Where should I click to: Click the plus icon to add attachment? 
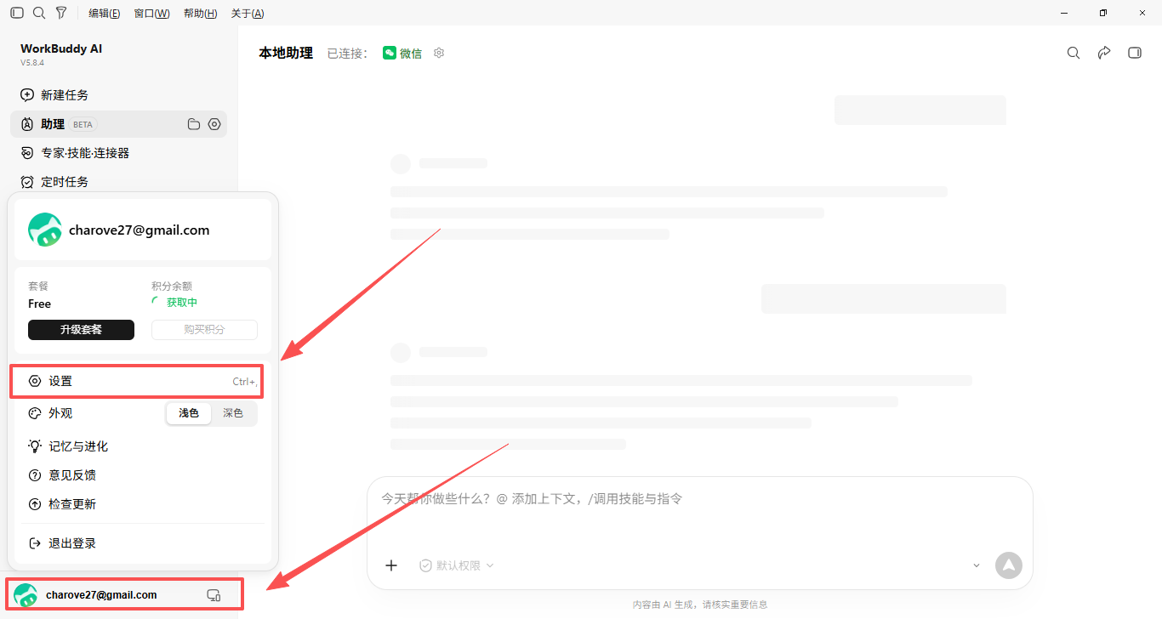391,565
